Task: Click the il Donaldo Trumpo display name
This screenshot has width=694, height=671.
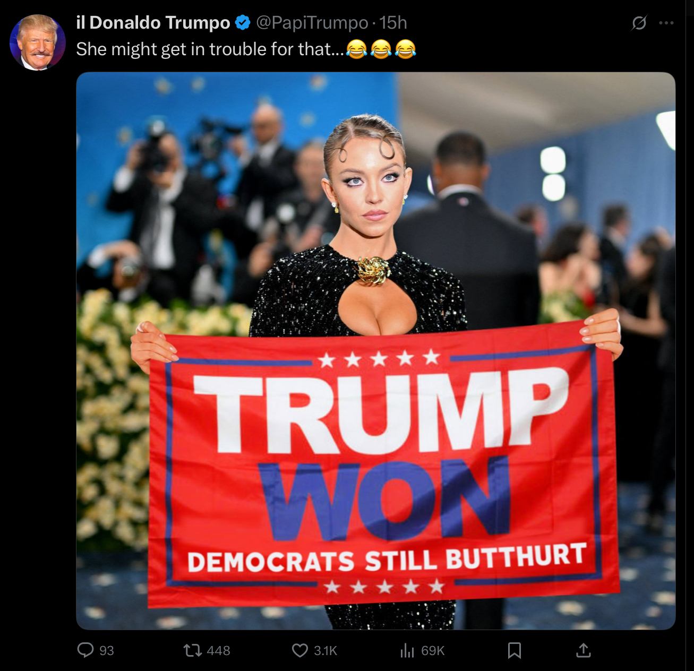Action: (x=153, y=22)
